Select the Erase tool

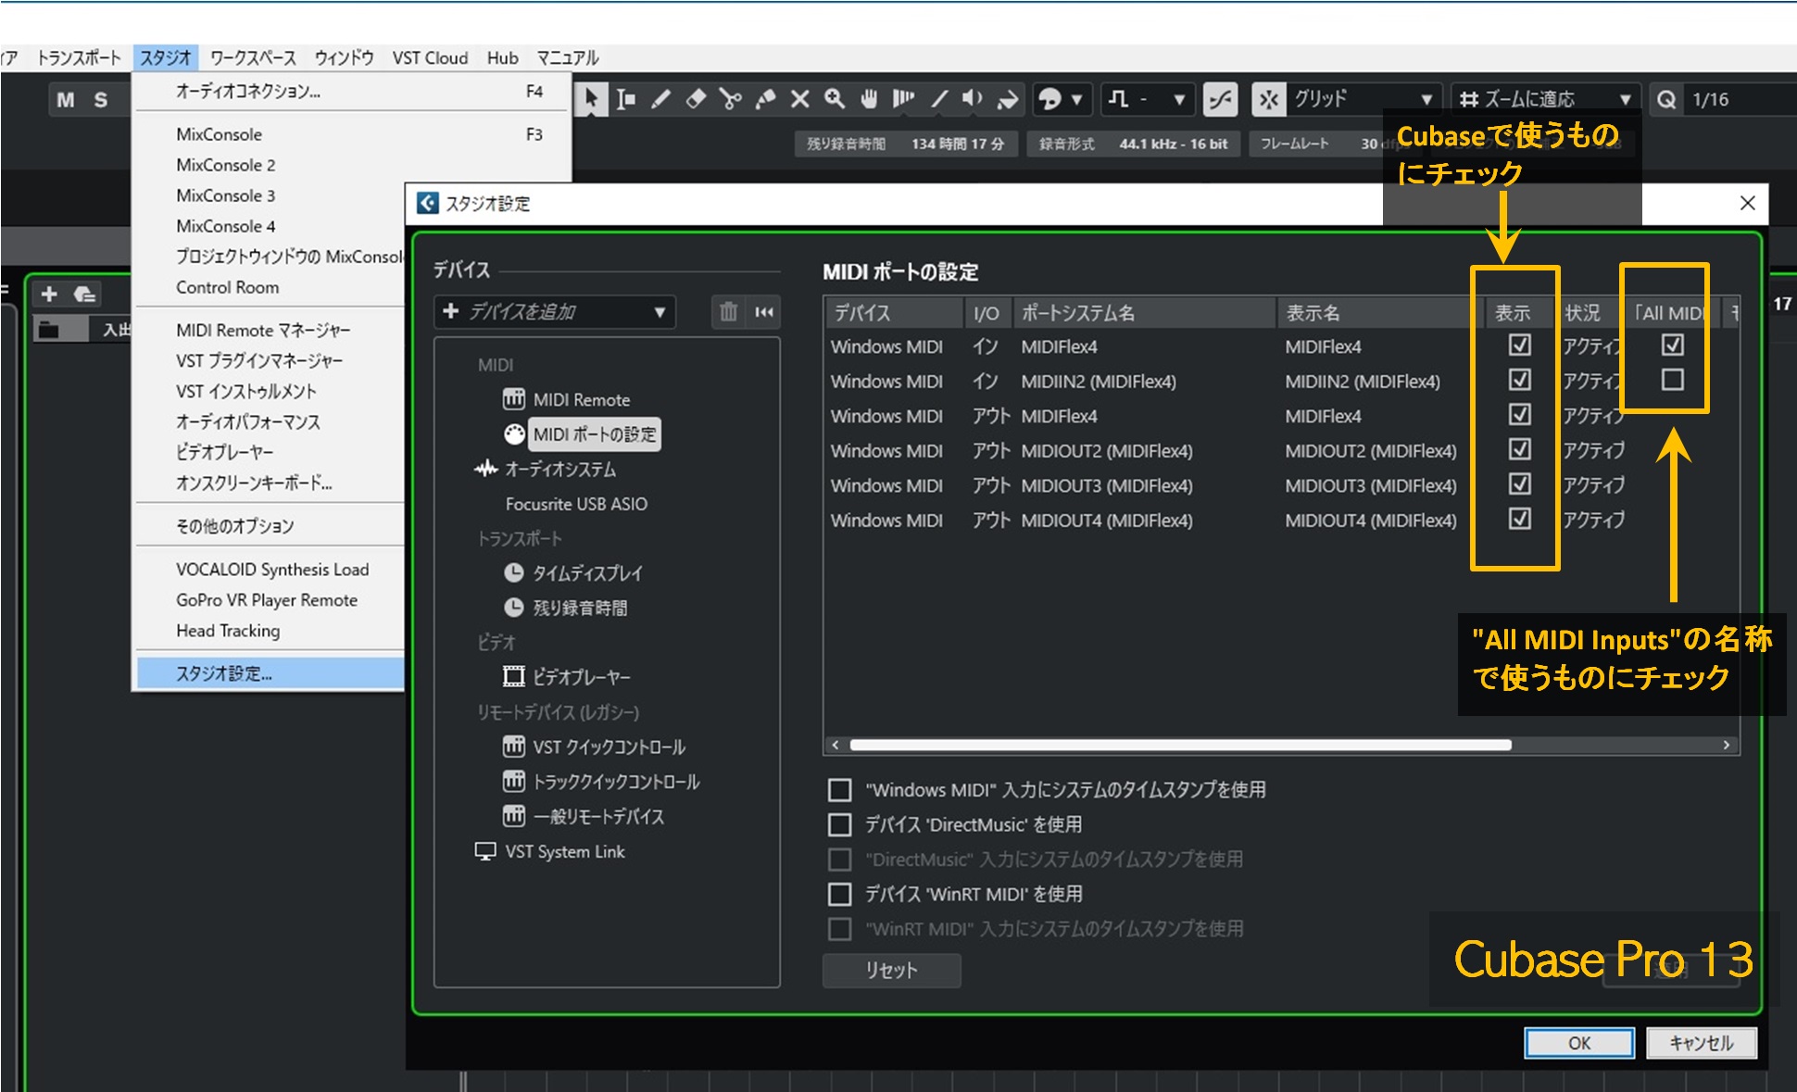point(696,99)
